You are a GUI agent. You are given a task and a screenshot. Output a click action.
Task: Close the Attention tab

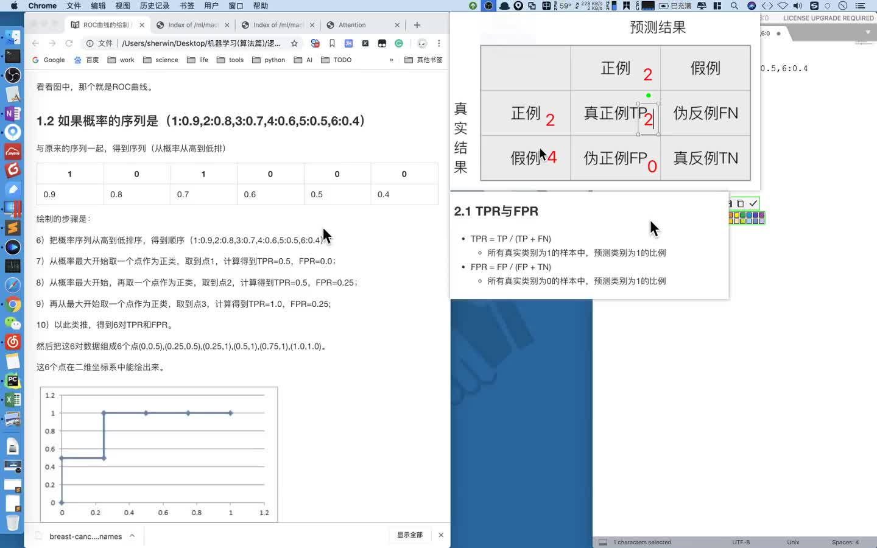pos(397,25)
